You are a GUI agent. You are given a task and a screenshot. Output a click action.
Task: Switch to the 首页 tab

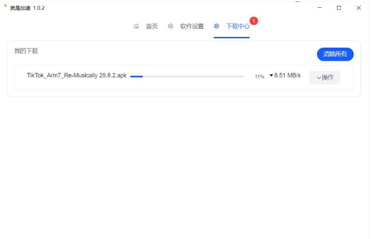tap(152, 26)
